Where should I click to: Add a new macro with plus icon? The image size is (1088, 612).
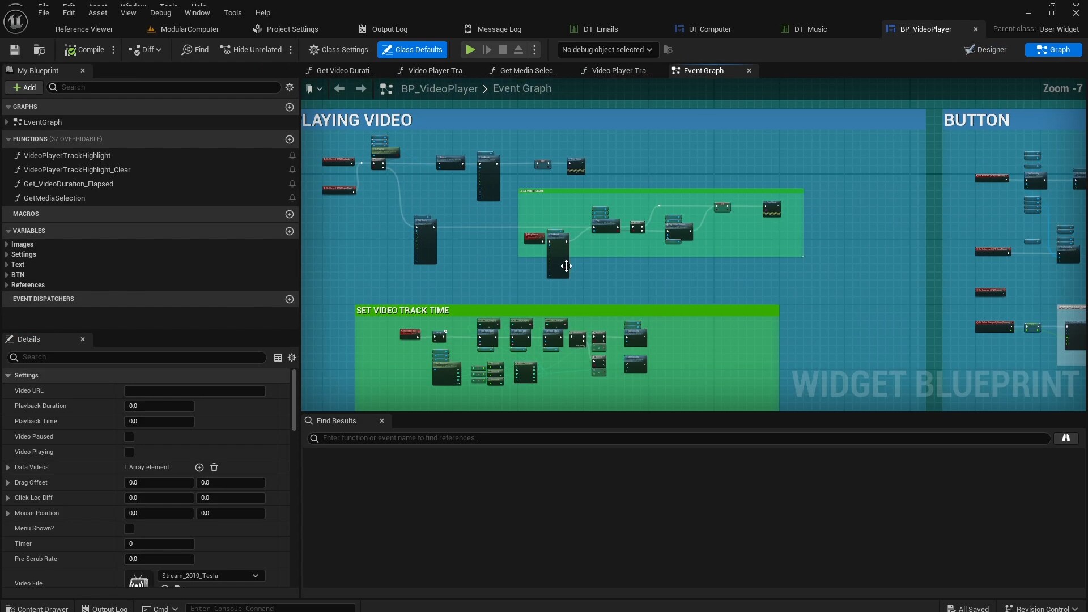(x=290, y=214)
